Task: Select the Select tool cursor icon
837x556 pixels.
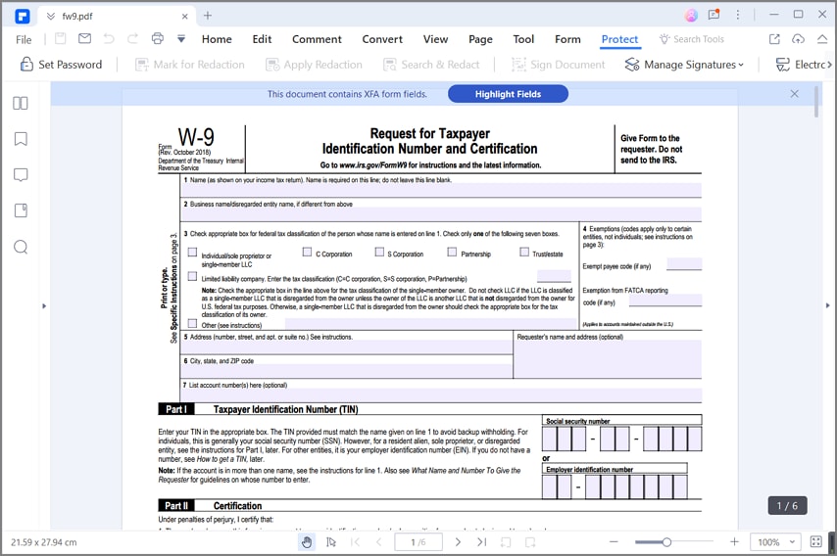Action: (331, 542)
